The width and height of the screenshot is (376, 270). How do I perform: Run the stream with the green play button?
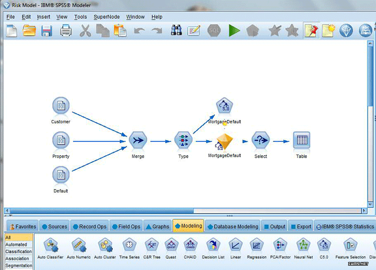point(234,31)
